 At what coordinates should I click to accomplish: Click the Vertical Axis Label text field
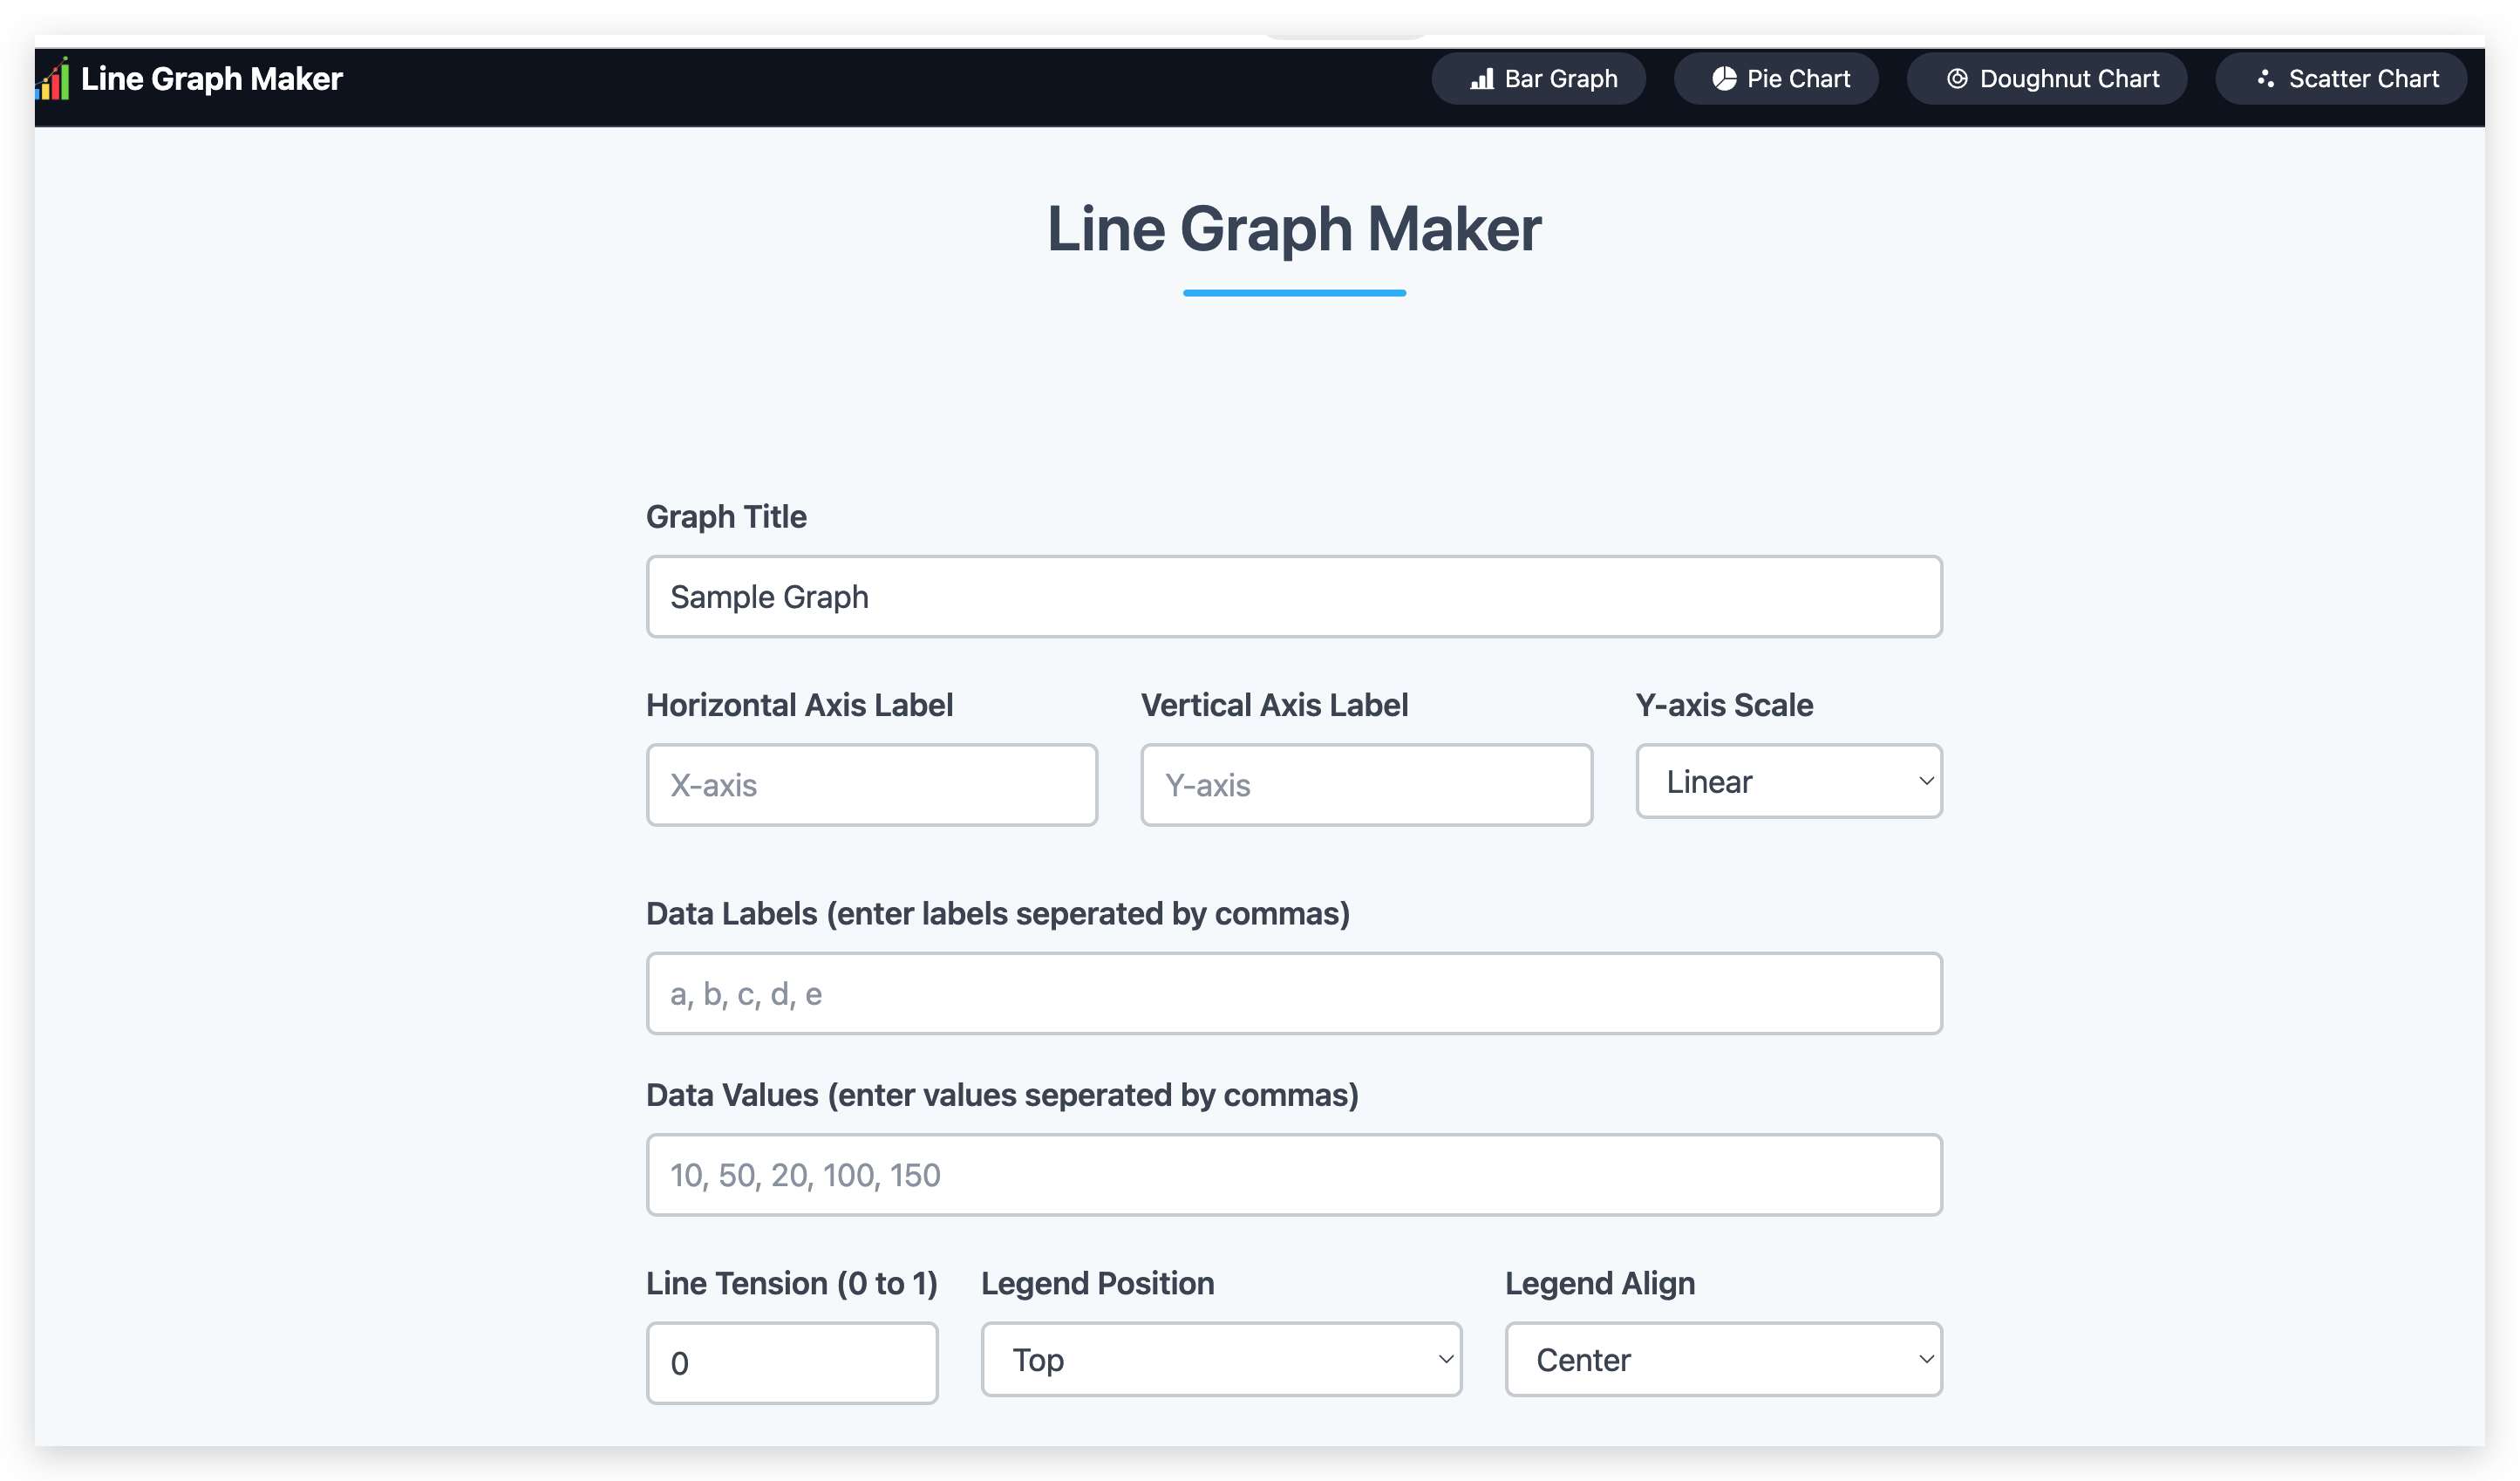pyautogui.click(x=1366, y=785)
